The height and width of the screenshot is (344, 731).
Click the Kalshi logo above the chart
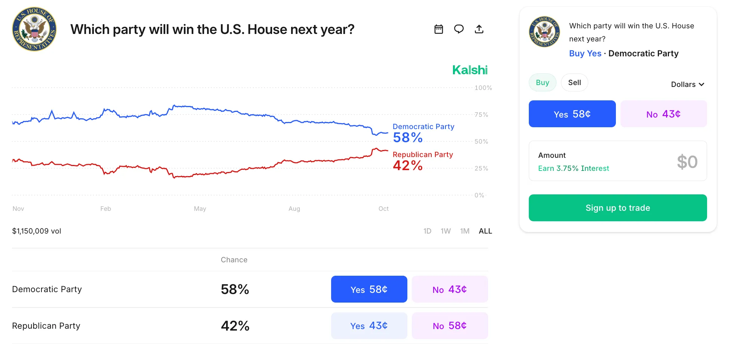pyautogui.click(x=470, y=70)
